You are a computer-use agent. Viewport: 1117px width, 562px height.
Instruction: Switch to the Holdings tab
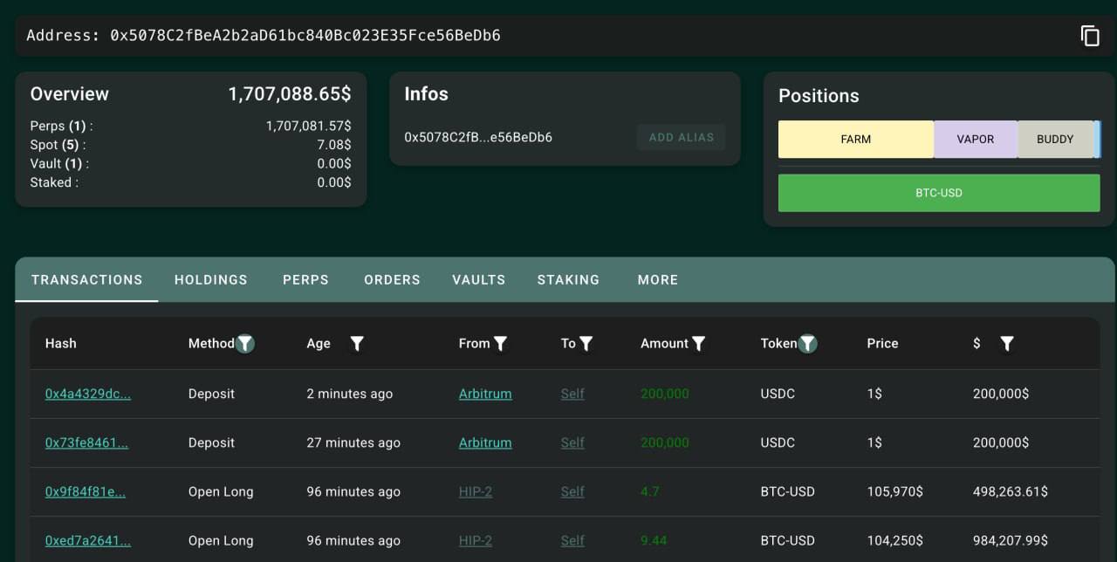point(211,280)
